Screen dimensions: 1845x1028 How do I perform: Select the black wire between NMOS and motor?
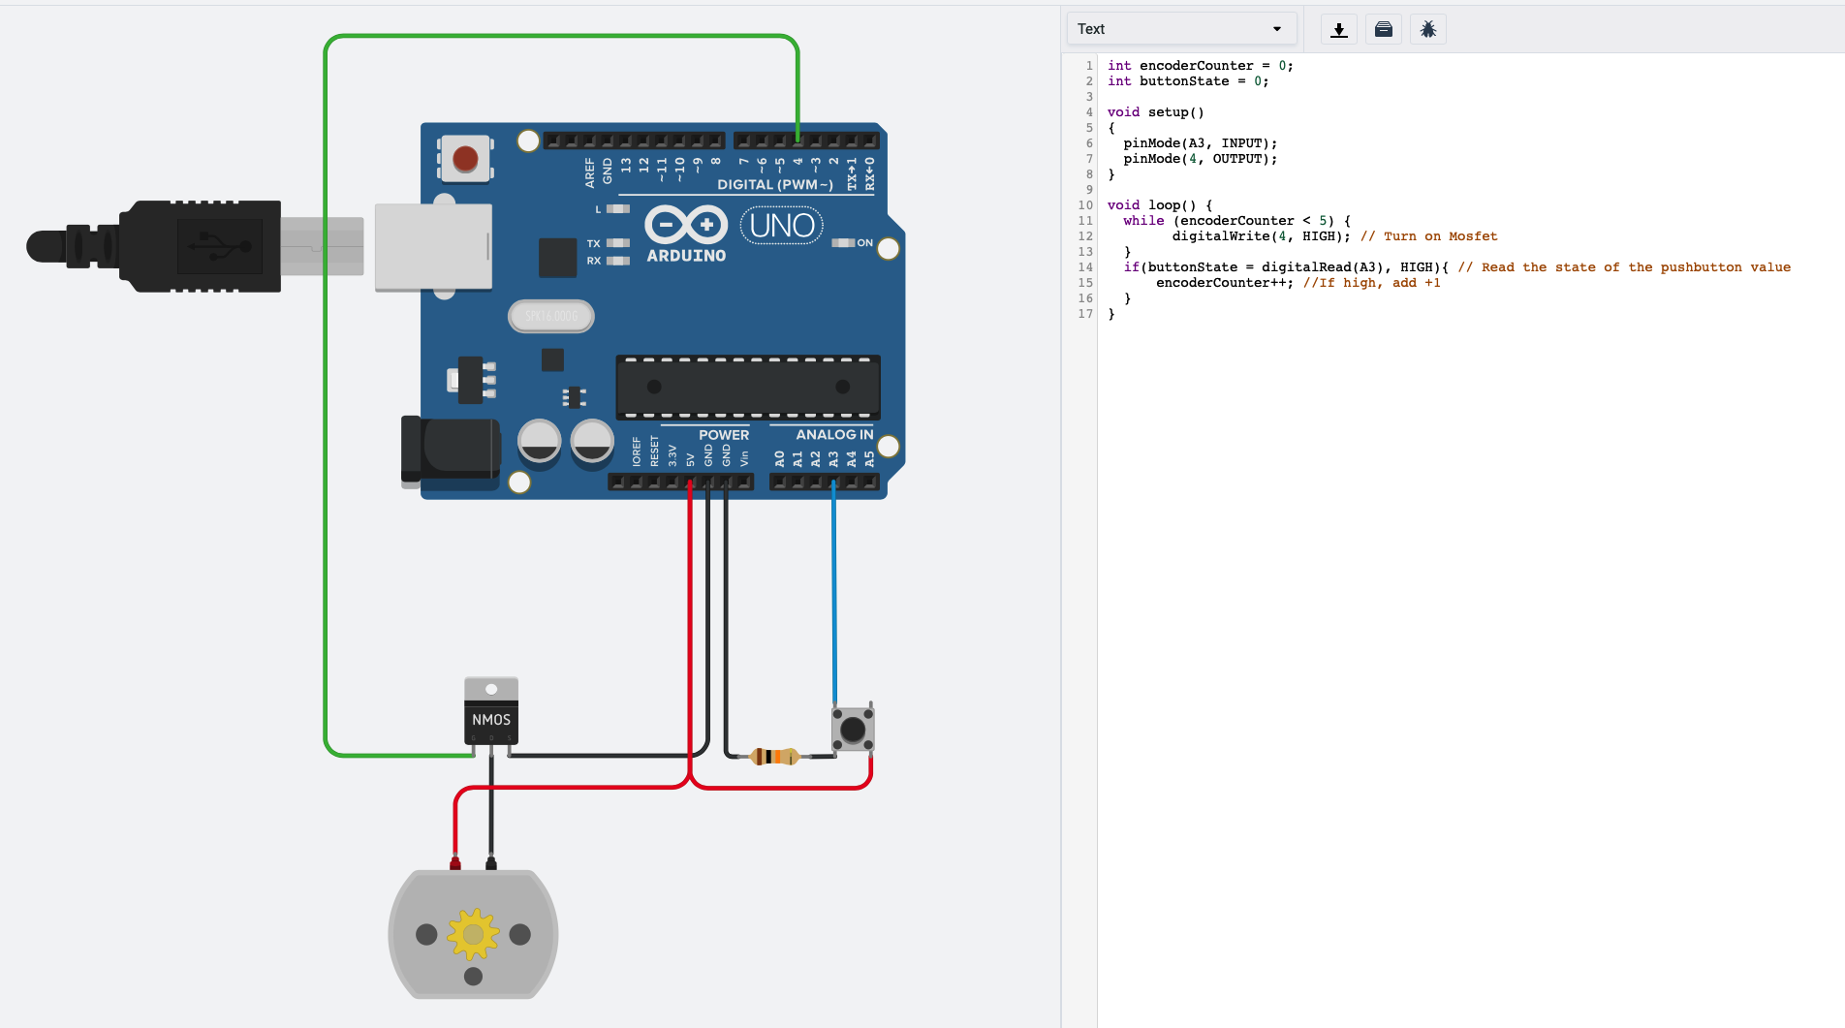pos(491,804)
